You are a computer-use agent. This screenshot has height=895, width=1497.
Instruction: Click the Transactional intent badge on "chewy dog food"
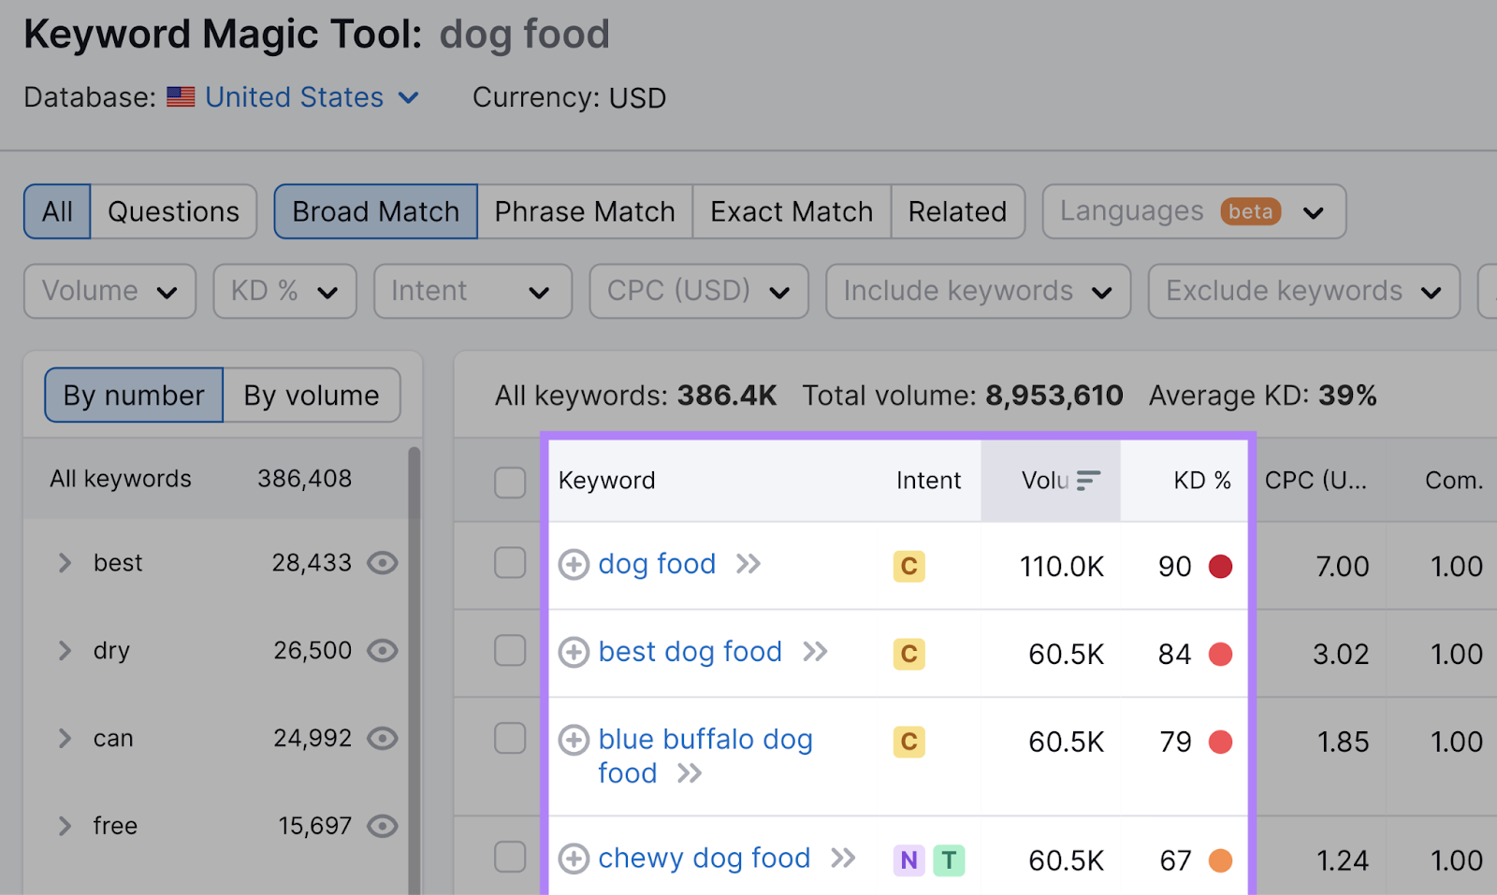pyautogui.click(x=951, y=859)
